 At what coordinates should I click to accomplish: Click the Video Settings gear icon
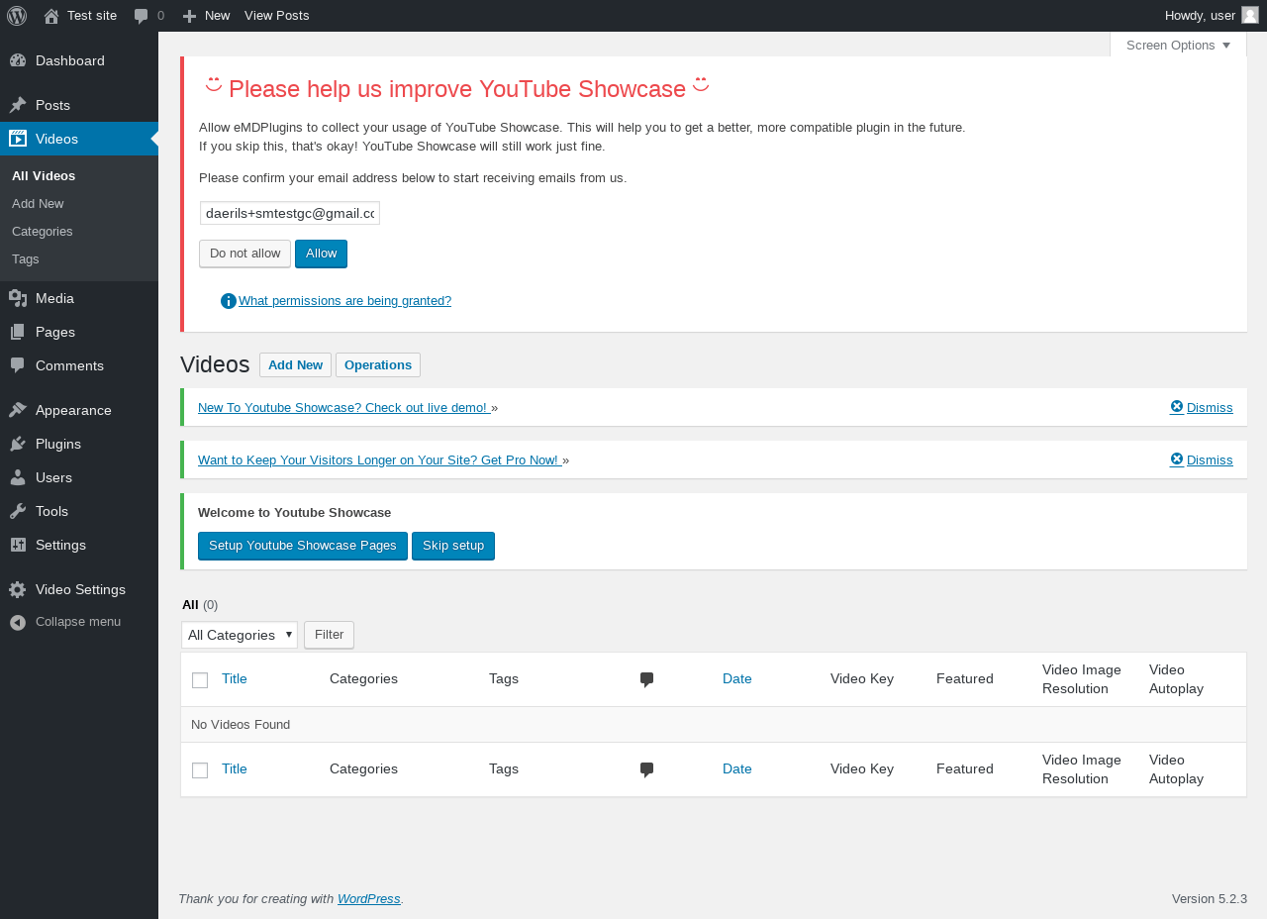click(x=18, y=589)
